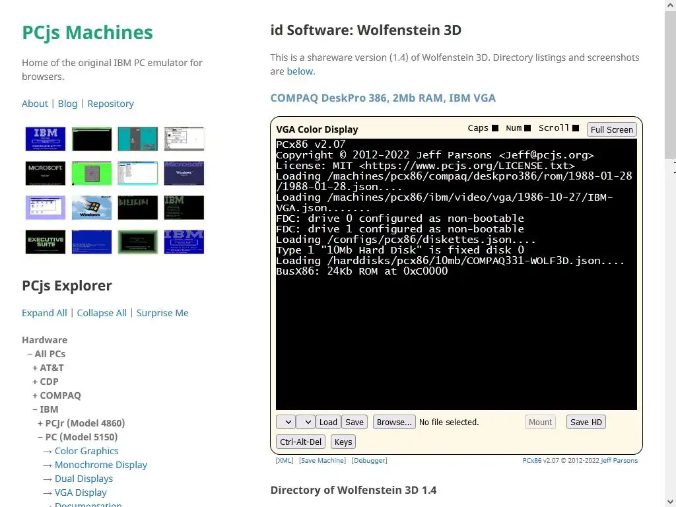
Task: Send Ctrl-Alt-Del to the machine
Action: (300, 442)
